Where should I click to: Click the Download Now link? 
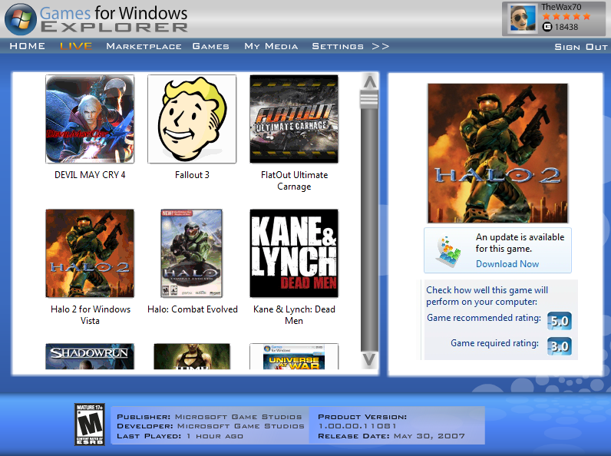click(507, 264)
